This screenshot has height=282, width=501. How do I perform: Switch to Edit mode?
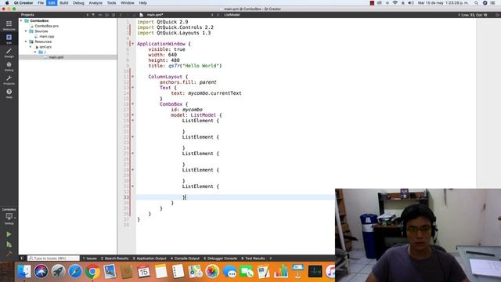click(x=9, y=38)
